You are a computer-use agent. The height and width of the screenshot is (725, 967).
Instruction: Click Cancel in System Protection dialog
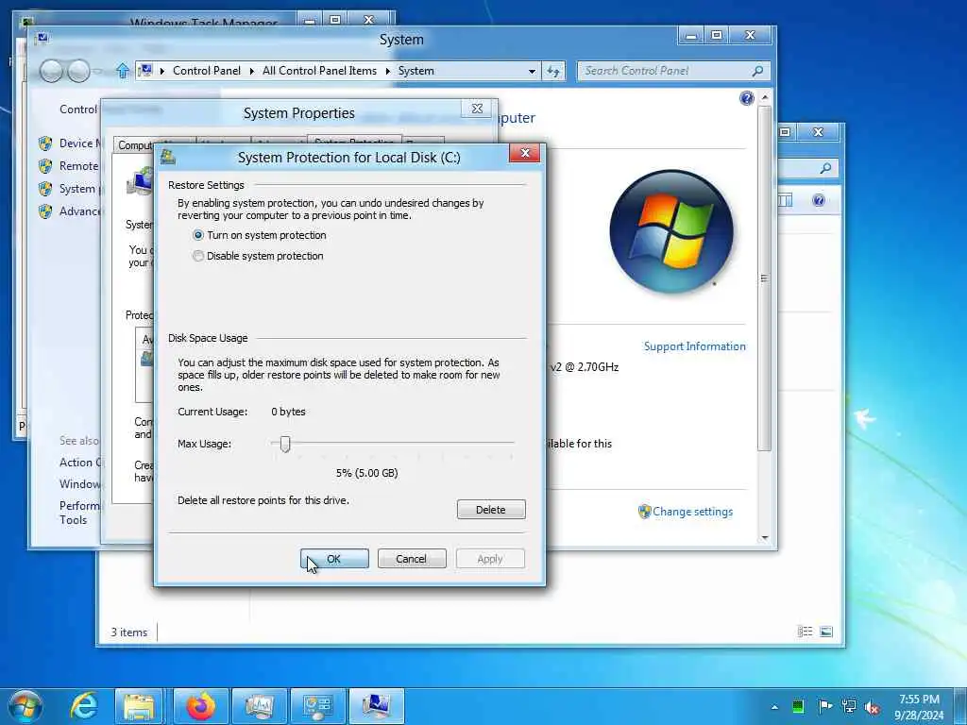(412, 559)
